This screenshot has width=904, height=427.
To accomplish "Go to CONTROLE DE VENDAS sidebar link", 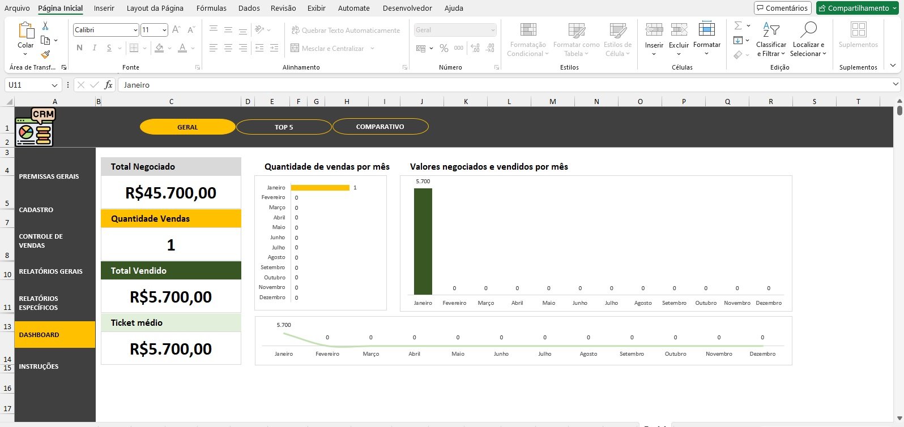I will 41,241.
